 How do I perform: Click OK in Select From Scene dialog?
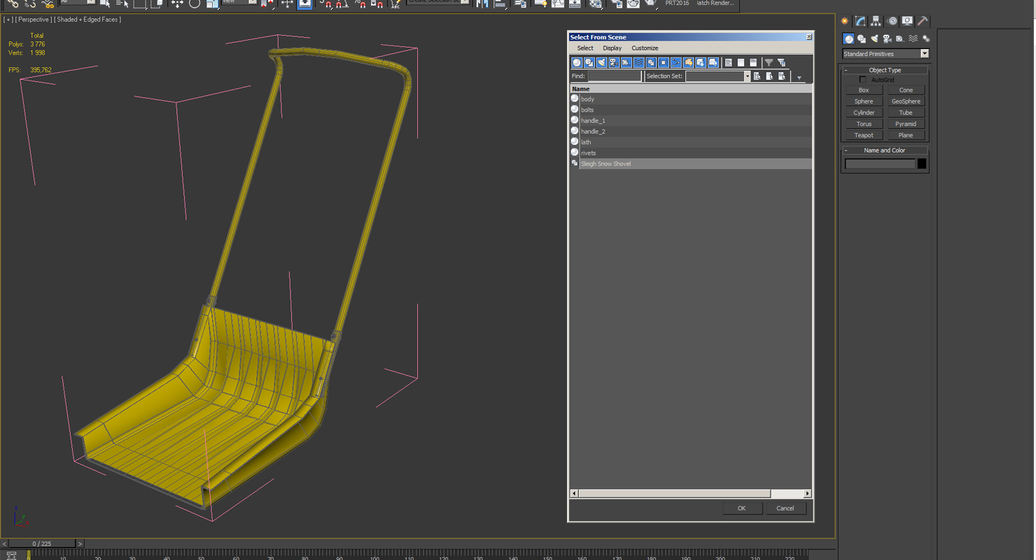coord(742,508)
